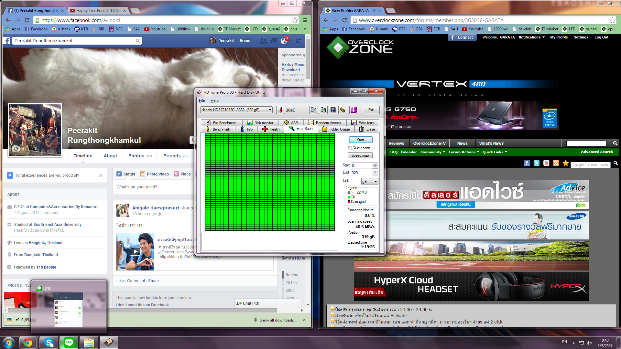
Task: Click the purple down-arrow minimize-to-tray icon
Action: [x=354, y=110]
